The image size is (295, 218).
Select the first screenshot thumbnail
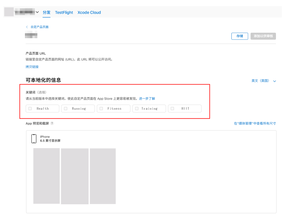tap(47, 176)
